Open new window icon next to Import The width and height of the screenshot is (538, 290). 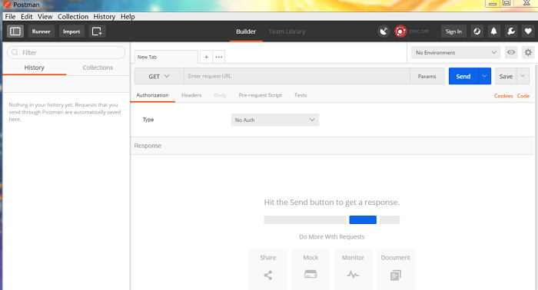97,31
